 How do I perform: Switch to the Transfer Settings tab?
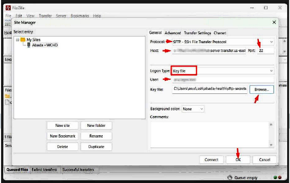[x=197, y=33]
